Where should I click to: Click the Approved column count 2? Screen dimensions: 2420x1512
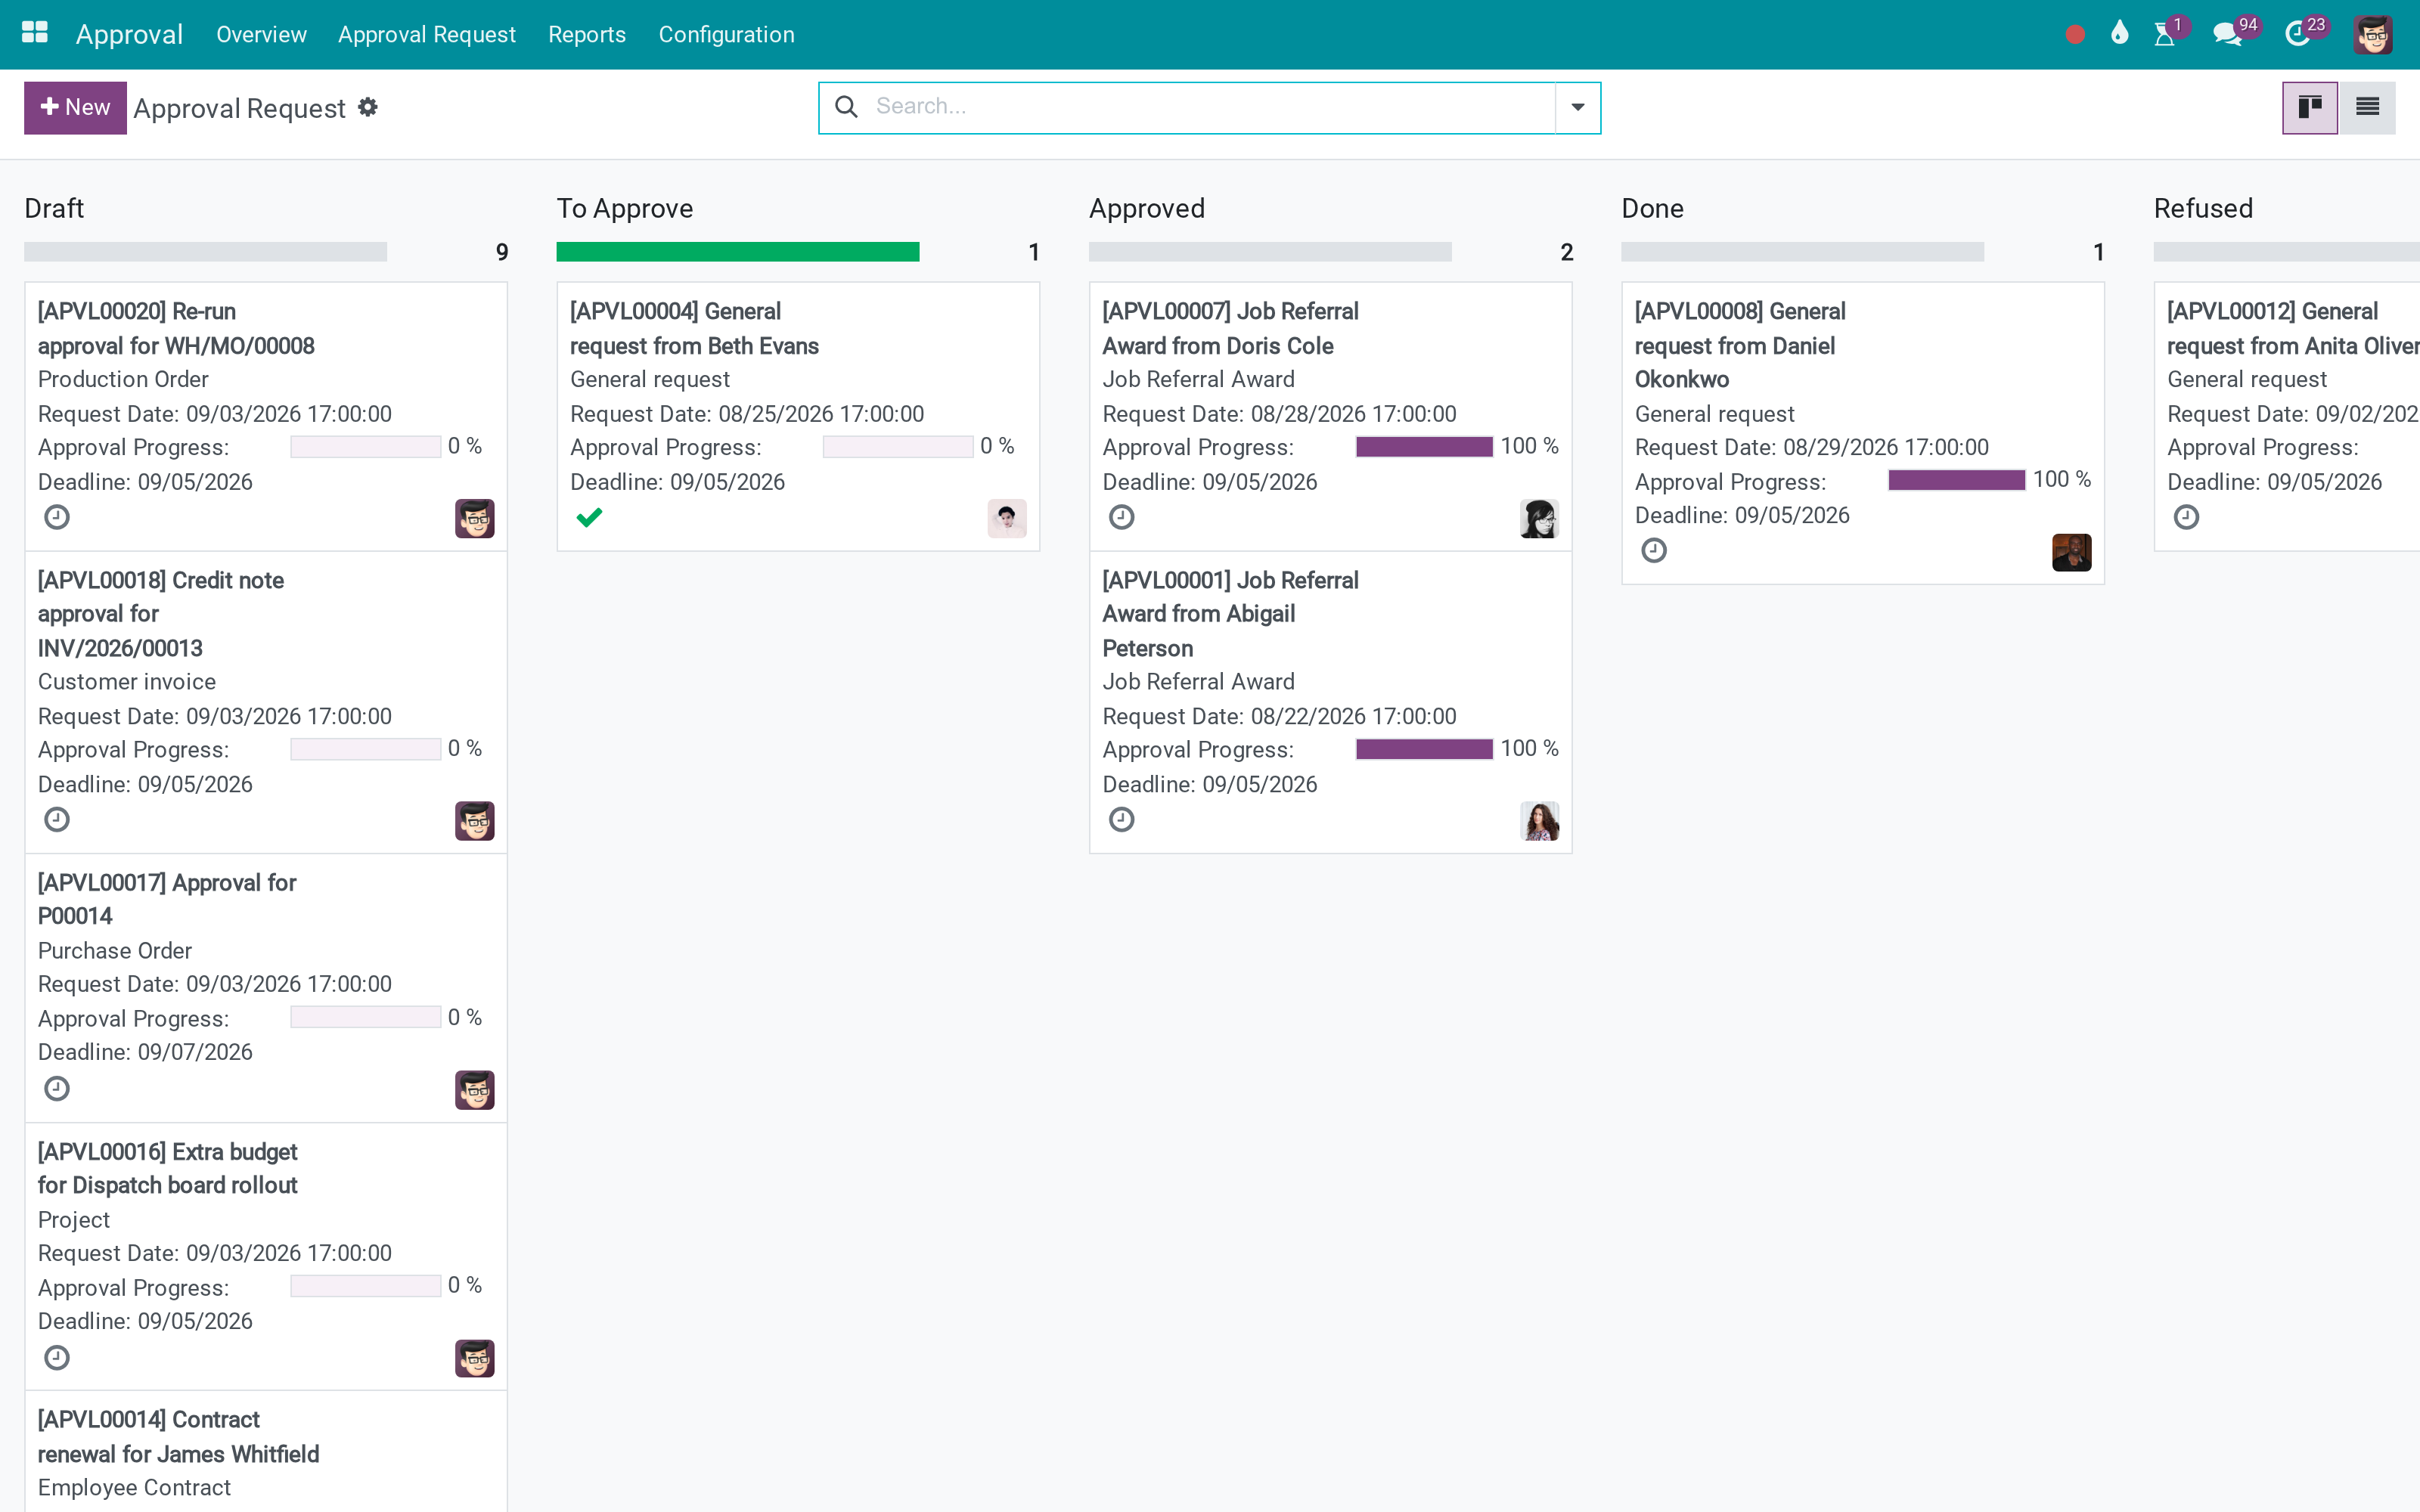click(x=1567, y=252)
